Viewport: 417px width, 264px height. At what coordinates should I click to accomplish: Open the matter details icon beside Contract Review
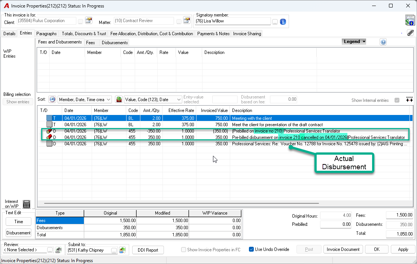pyautogui.click(x=187, y=21)
